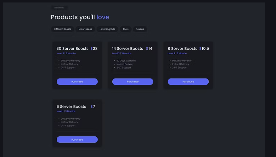Click the Get started button
Image resolution: width=276 pixels, height=157 pixels.
[60, 7]
